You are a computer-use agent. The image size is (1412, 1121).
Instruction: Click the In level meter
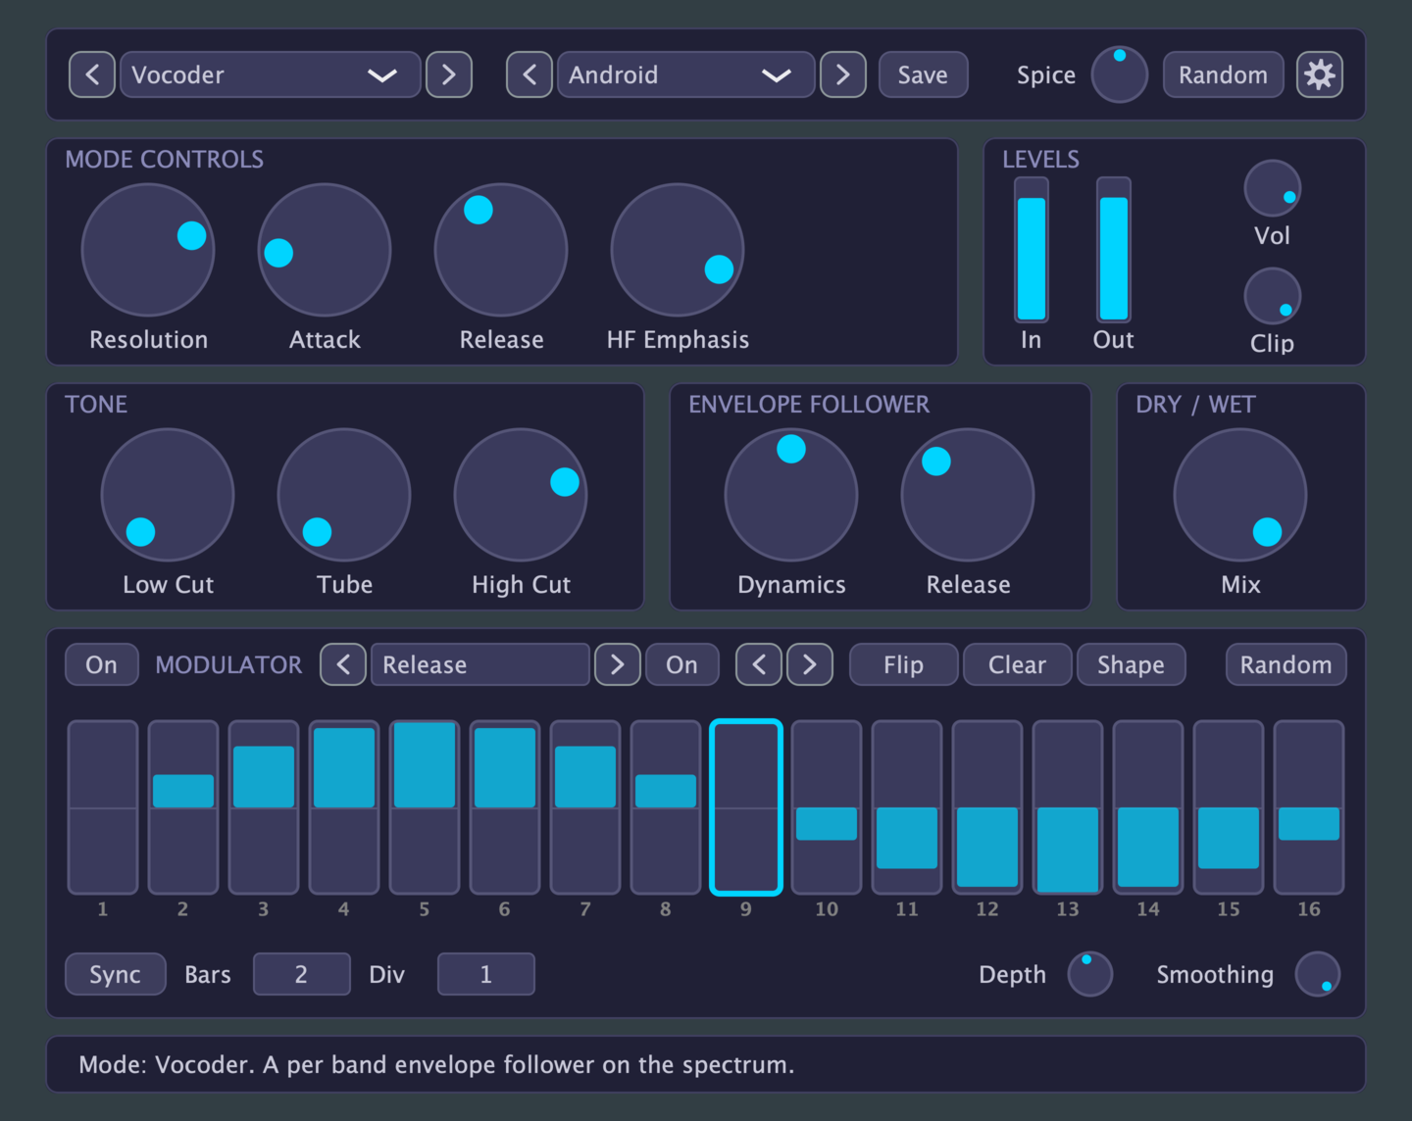tap(1032, 250)
